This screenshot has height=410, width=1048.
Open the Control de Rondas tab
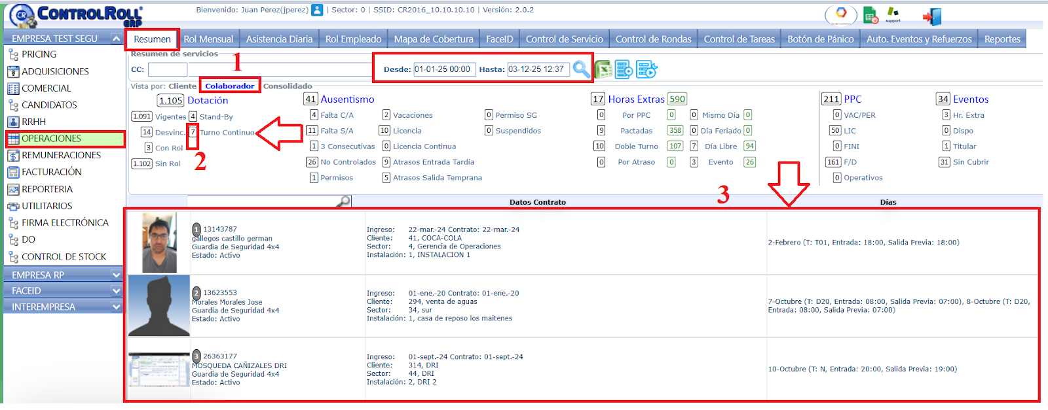[x=653, y=39]
